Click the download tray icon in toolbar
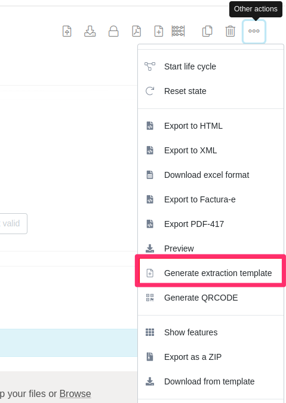The height and width of the screenshot is (403, 286). click(90, 31)
